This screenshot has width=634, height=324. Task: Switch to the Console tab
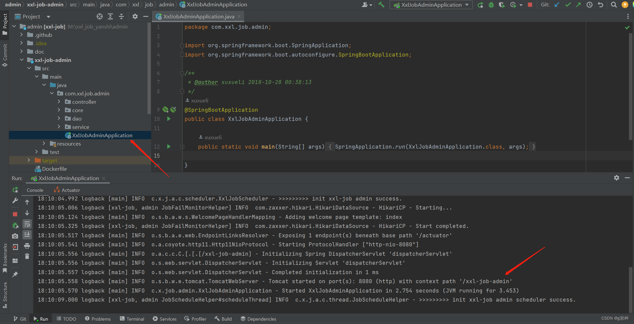coord(35,190)
